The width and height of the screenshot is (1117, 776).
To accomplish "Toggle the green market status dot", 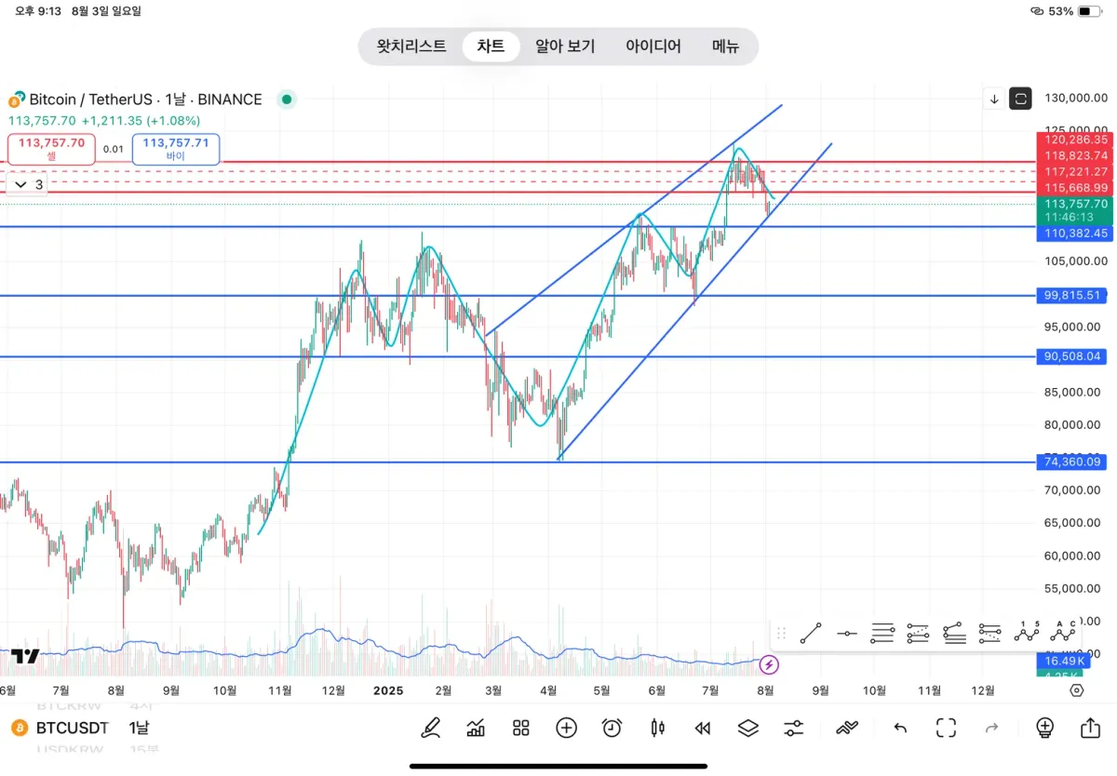I will click(x=287, y=99).
